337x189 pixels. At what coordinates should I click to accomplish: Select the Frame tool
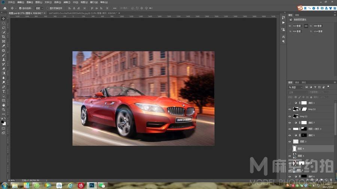3,41
